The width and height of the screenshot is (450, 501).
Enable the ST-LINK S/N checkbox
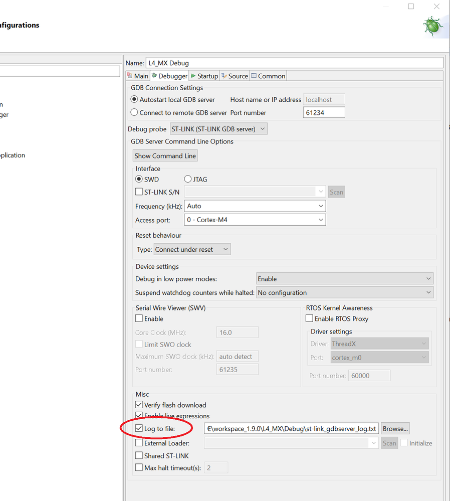click(139, 192)
